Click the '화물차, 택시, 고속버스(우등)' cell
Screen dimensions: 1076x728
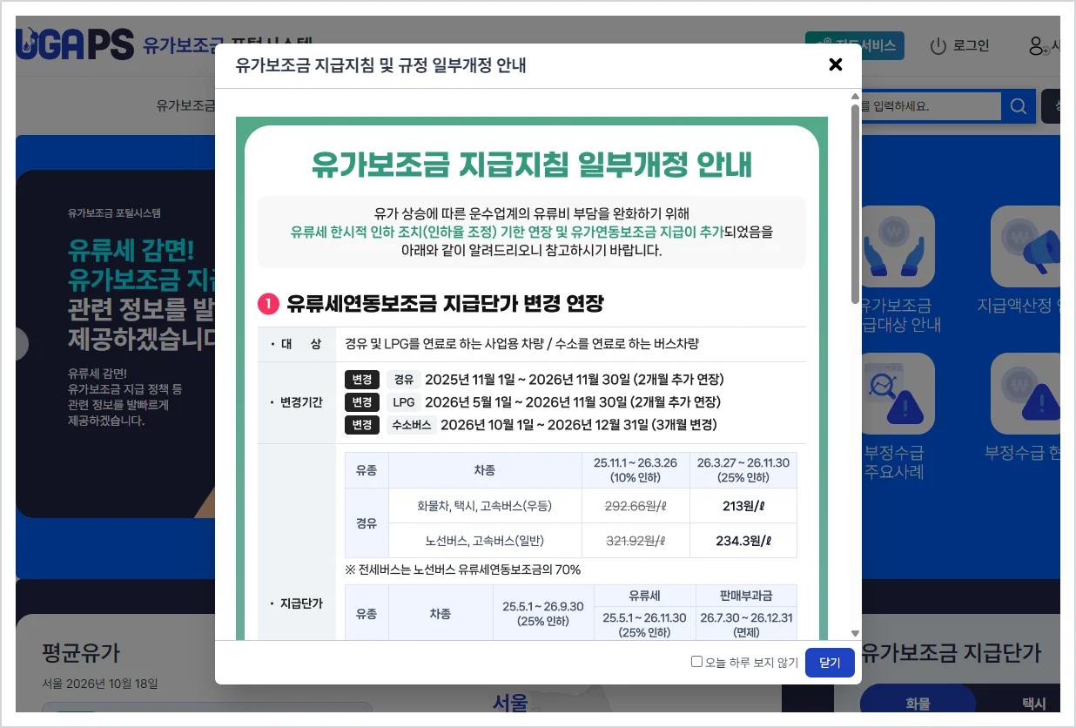[485, 506]
